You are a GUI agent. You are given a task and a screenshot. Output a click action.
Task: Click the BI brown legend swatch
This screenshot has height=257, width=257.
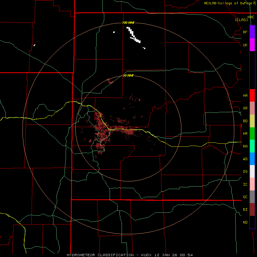coord(252,210)
